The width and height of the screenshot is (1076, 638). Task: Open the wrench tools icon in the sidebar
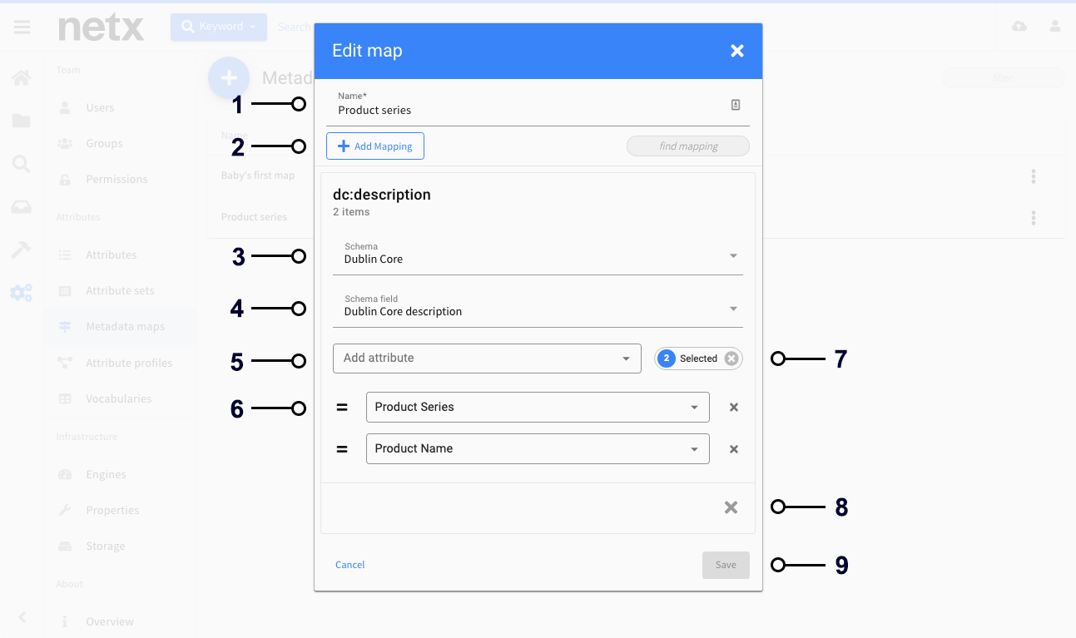click(22, 250)
